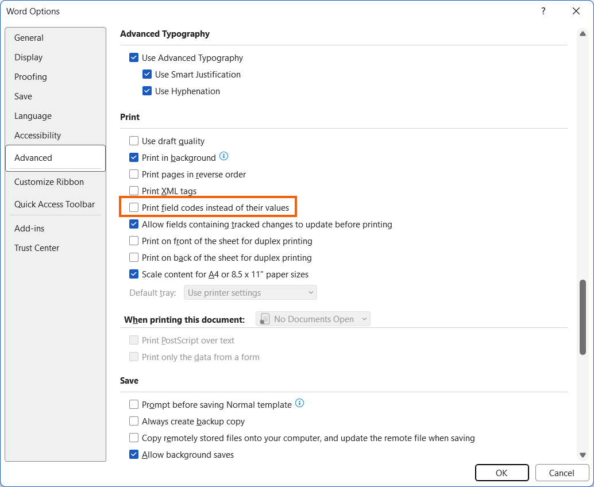Enable Print field codes instead of their values
594x487 pixels.
tap(134, 207)
